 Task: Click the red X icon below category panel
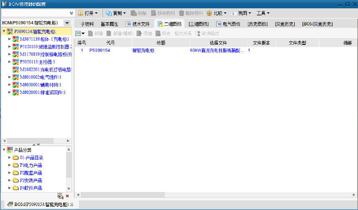[x=67, y=196]
